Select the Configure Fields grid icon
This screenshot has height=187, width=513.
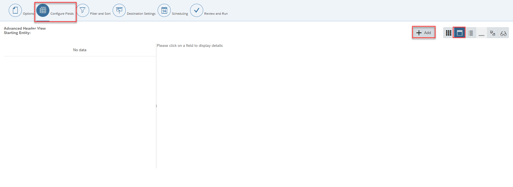(x=43, y=10)
